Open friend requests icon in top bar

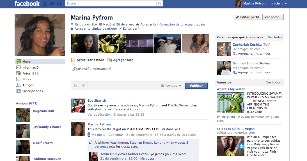pyautogui.click(x=45, y=4)
